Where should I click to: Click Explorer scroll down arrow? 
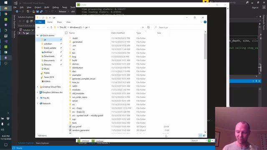[205, 132]
